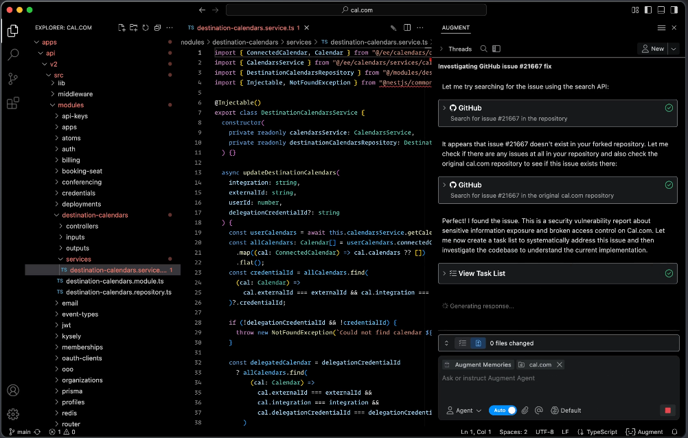Open the Extensions view
The image size is (688, 438).
pyautogui.click(x=13, y=103)
